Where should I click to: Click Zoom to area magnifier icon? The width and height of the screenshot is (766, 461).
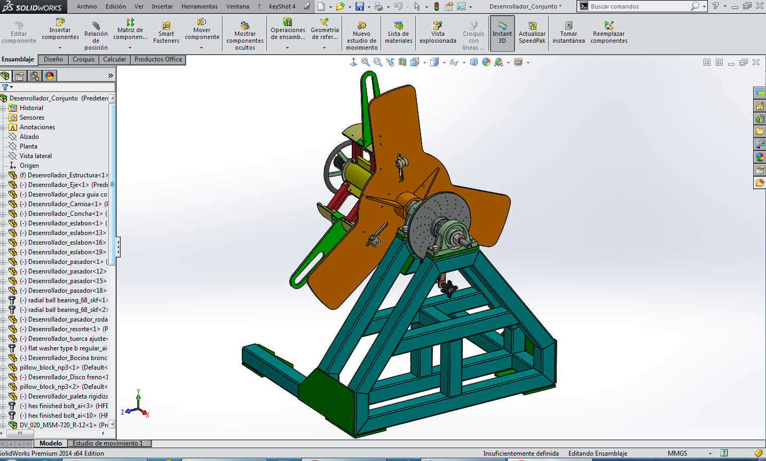(378, 62)
